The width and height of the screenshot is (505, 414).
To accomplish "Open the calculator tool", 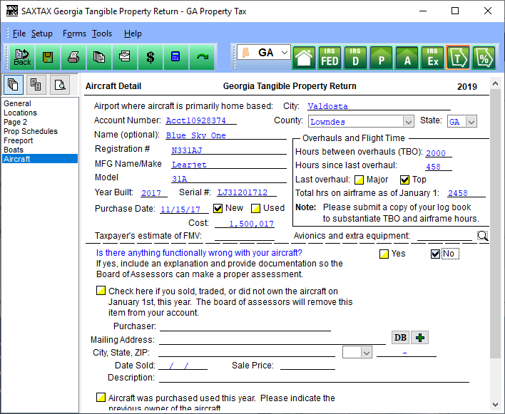I will tap(176, 58).
